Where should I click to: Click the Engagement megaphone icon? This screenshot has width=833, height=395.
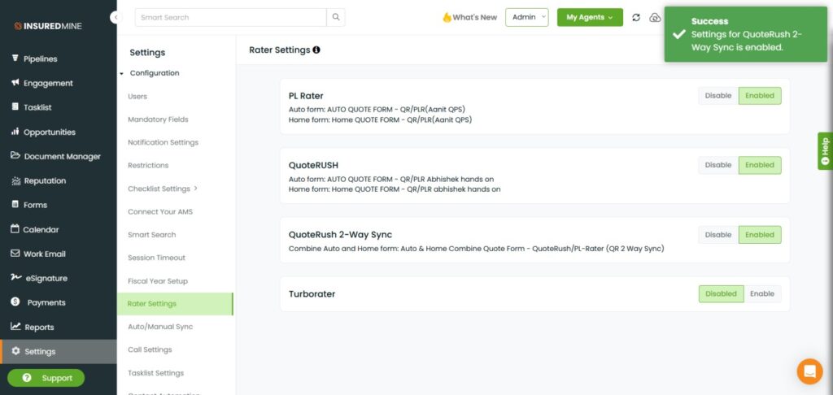(x=15, y=82)
